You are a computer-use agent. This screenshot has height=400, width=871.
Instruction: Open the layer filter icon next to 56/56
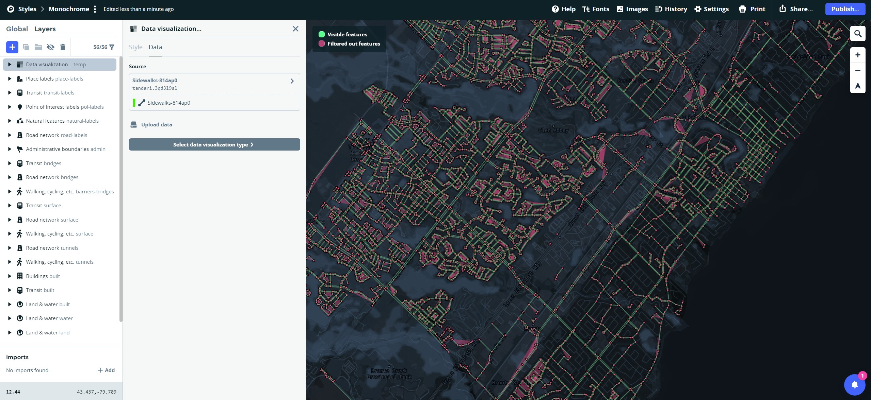pos(112,47)
